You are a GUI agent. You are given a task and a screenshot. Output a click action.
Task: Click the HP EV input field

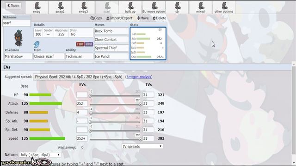pos(82,95)
